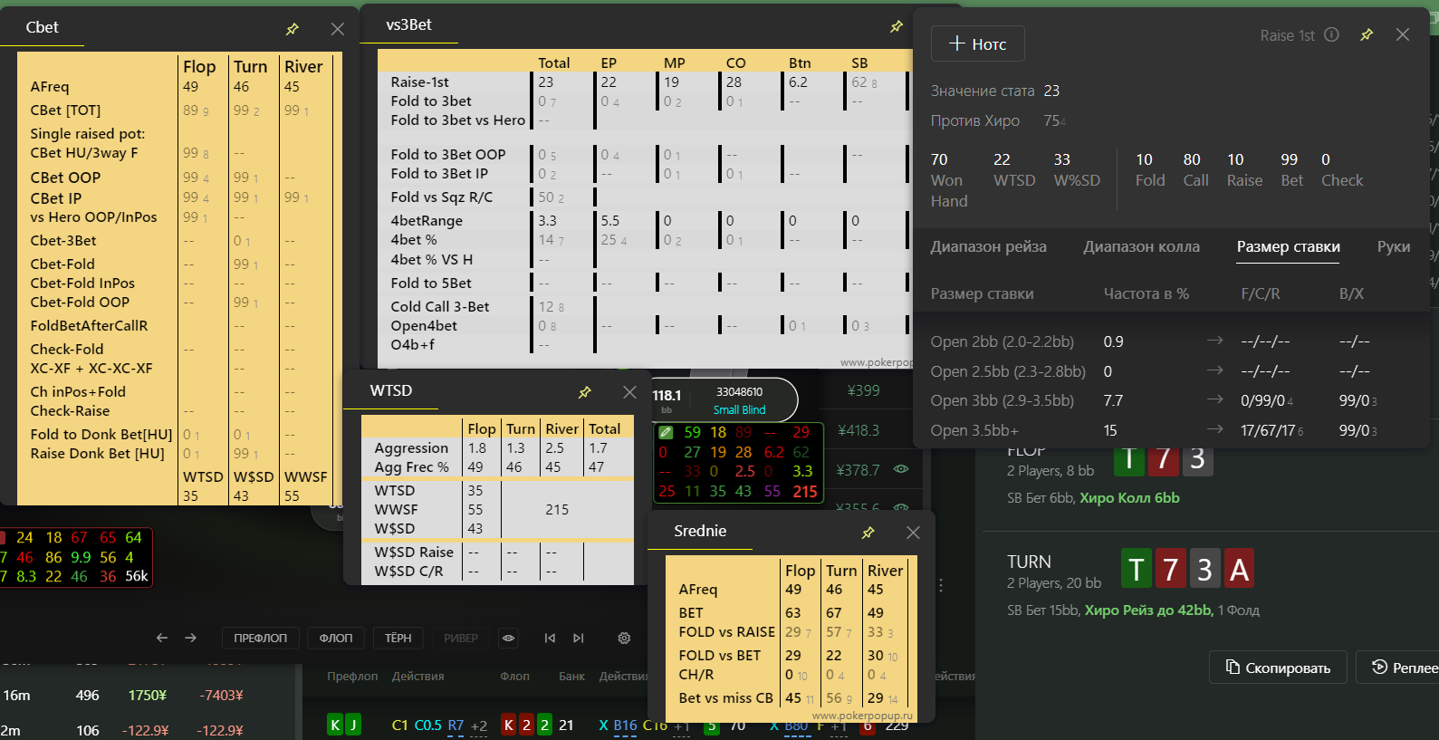
Task: Jump to ПРЕФЛОП street
Action: point(261,638)
